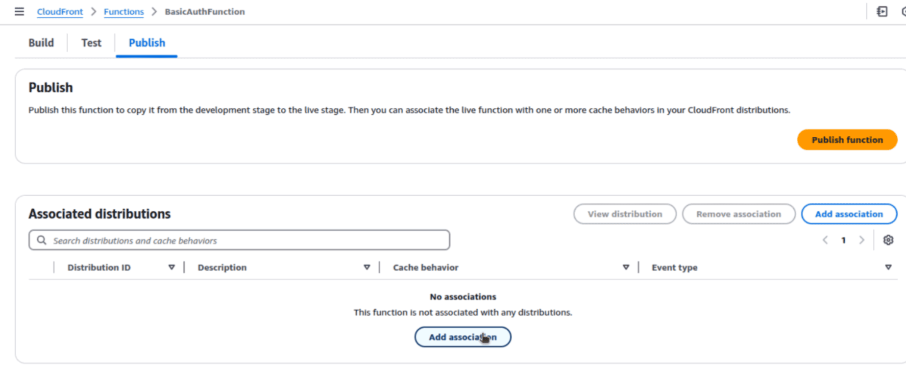
Task: Navigate to the CloudFront breadcrumb link
Action: pyautogui.click(x=60, y=12)
